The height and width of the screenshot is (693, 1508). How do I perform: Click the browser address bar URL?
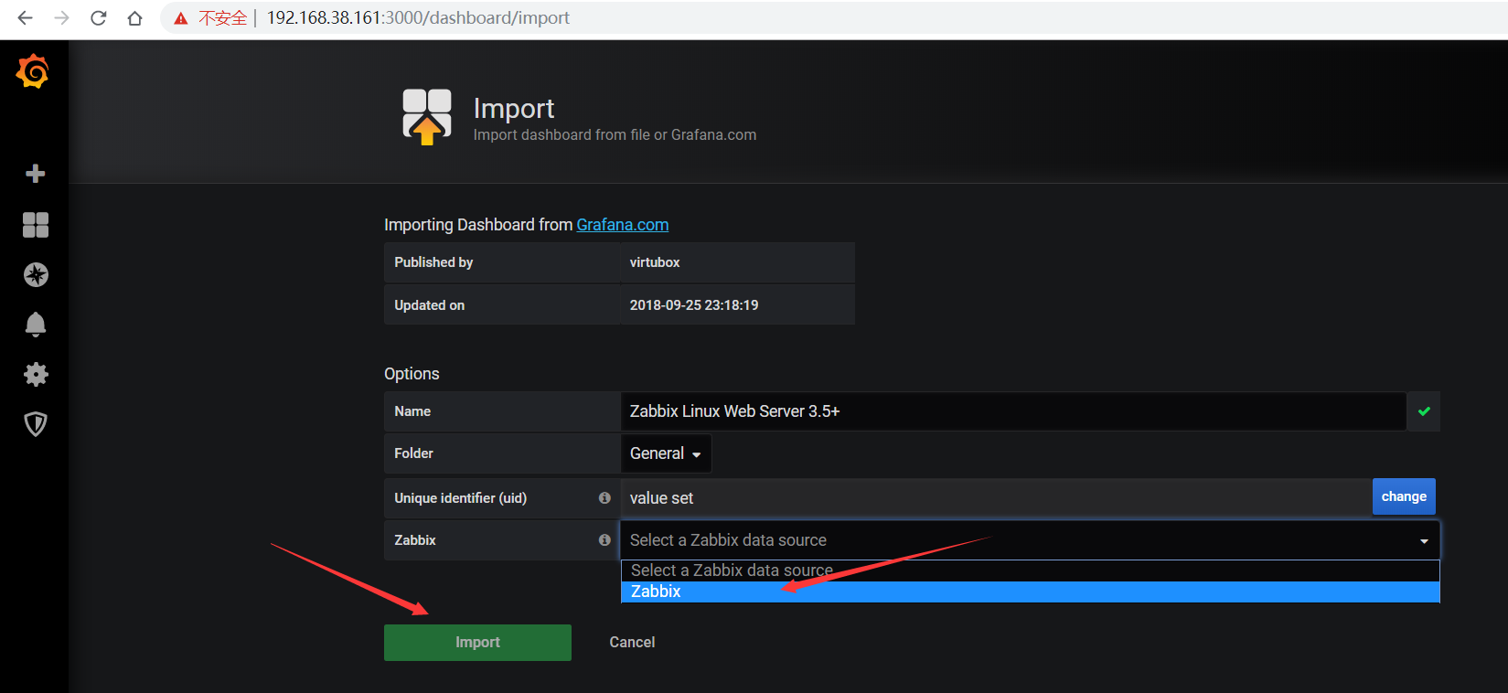[x=418, y=18]
